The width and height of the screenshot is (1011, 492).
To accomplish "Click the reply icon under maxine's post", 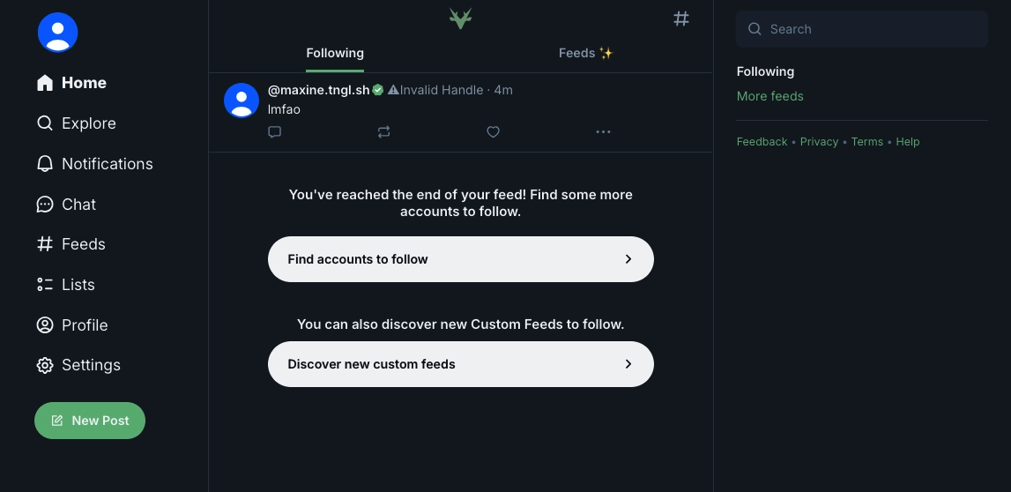I will click(x=274, y=132).
